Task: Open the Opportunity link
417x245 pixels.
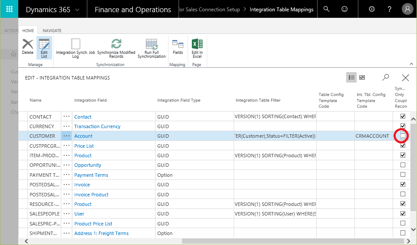Action: [x=88, y=165]
